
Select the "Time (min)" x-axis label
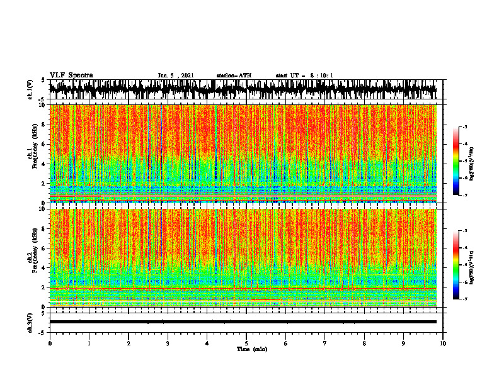pos(252,349)
